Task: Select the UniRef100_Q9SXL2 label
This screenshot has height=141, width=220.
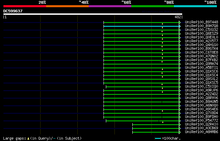Action: [x=201, y=79]
